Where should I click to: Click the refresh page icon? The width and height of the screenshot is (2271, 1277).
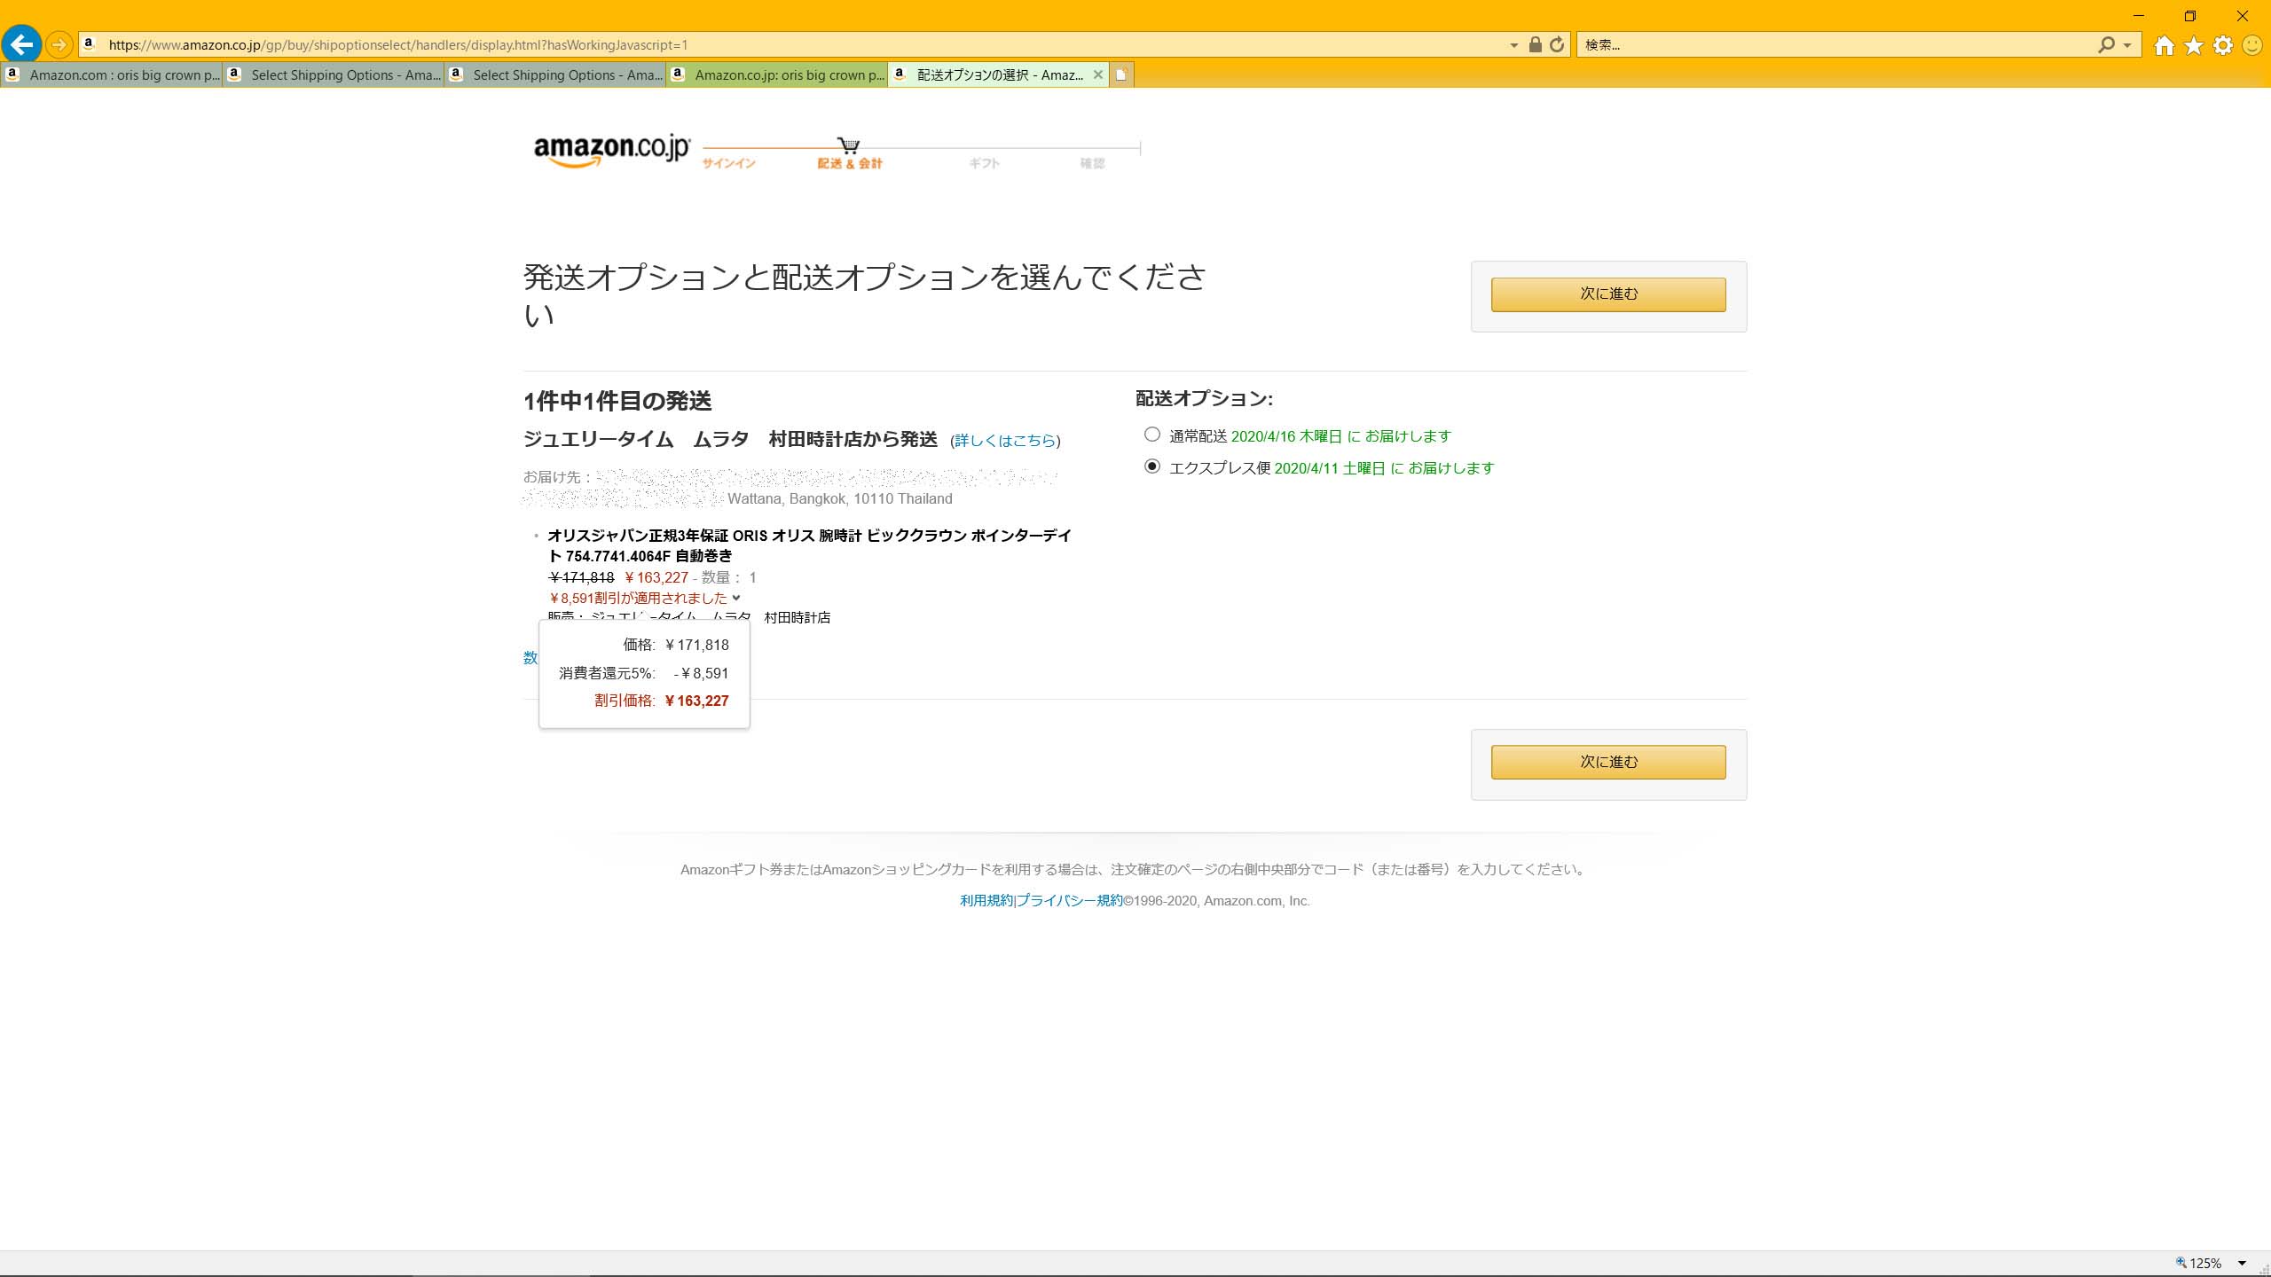point(1557,44)
